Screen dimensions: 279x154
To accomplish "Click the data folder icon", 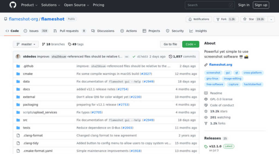I will coord(18,81).
